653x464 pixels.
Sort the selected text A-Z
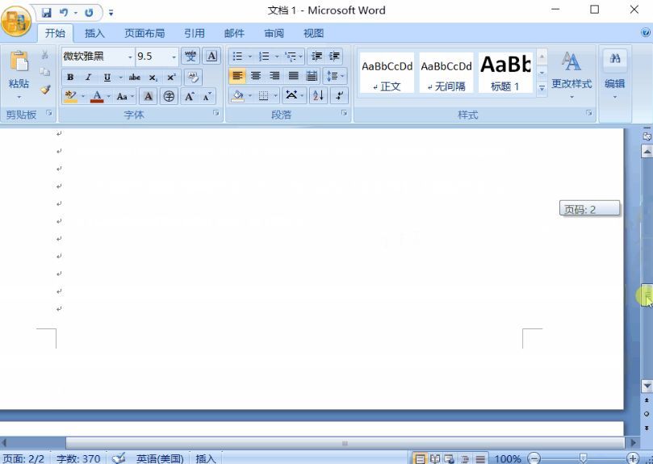(x=318, y=96)
